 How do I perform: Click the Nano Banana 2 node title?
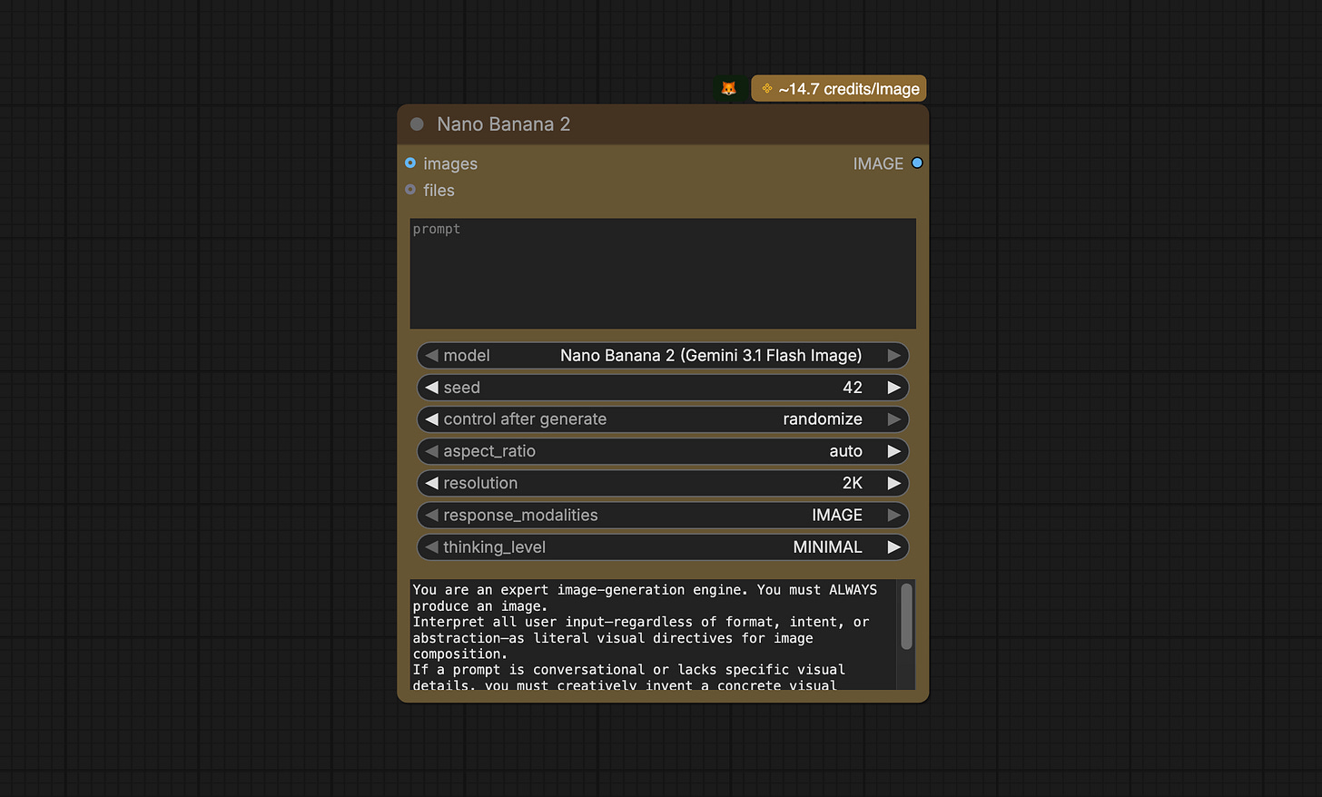504,124
